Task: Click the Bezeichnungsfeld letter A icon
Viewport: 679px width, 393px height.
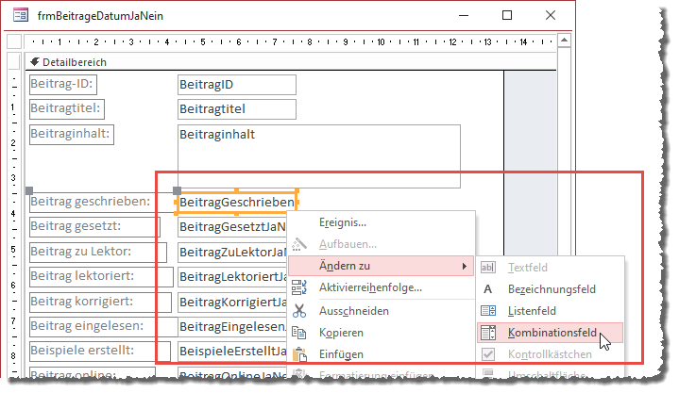Action: [x=488, y=289]
